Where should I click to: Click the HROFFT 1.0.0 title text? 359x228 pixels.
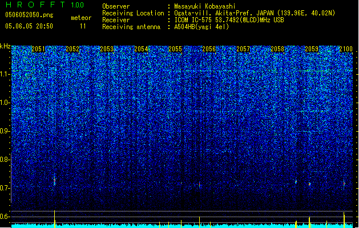[45, 5]
